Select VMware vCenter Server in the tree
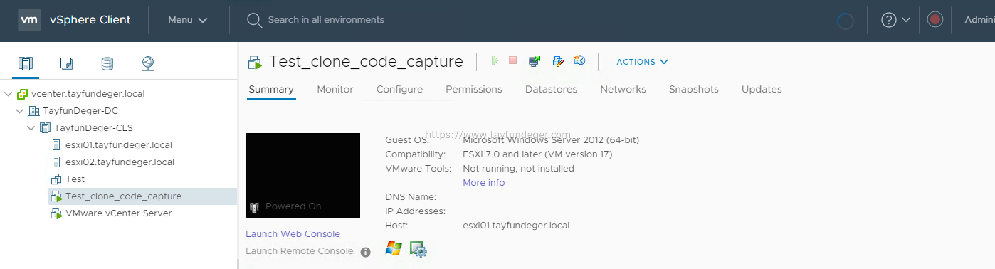 (x=118, y=213)
